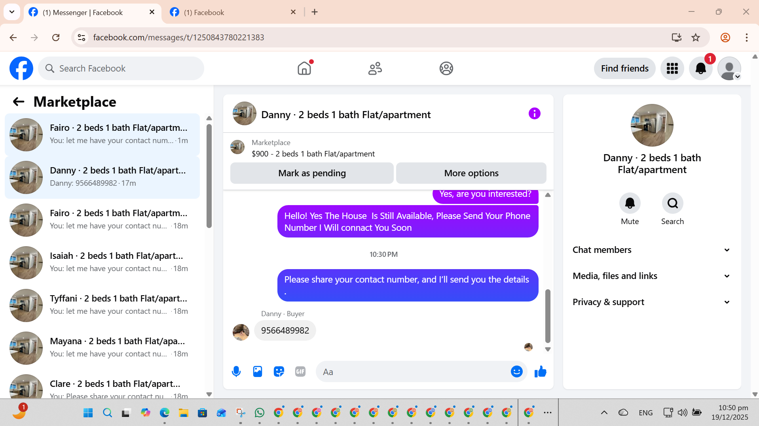Open a new browser tab

(x=315, y=12)
